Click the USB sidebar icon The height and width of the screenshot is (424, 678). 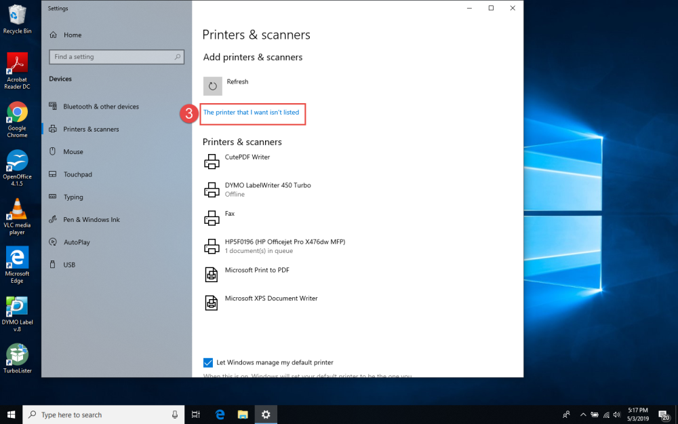click(53, 265)
